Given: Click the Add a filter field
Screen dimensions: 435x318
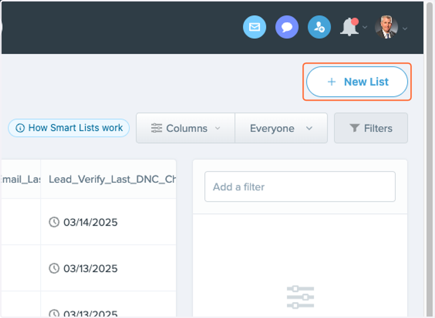Looking at the screenshot, I should 300,187.
